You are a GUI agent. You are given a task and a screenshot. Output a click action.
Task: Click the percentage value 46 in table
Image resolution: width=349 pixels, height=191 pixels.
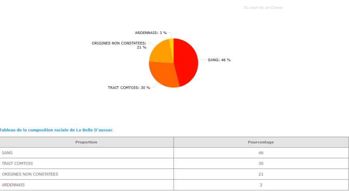[x=261, y=153]
